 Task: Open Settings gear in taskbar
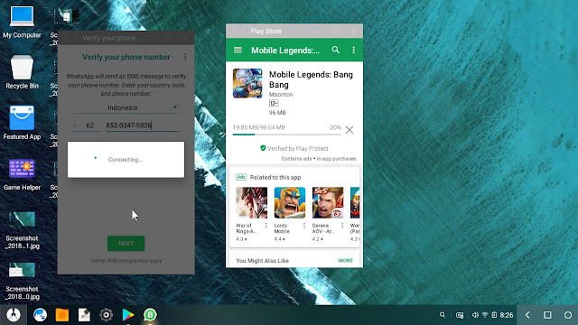(x=107, y=315)
